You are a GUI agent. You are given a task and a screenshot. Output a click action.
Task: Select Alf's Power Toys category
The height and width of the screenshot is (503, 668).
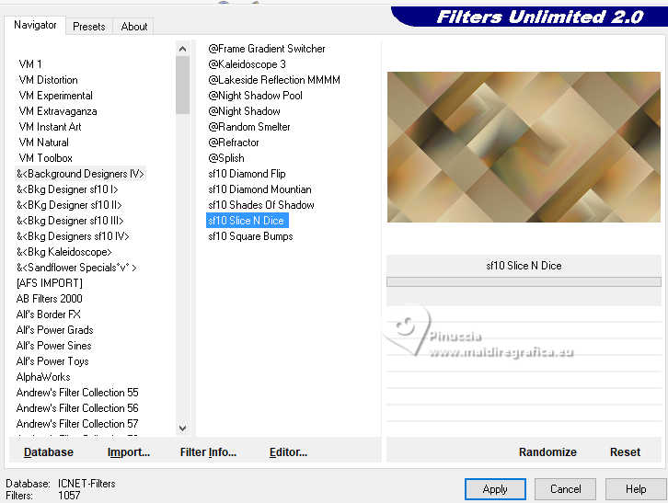click(52, 361)
